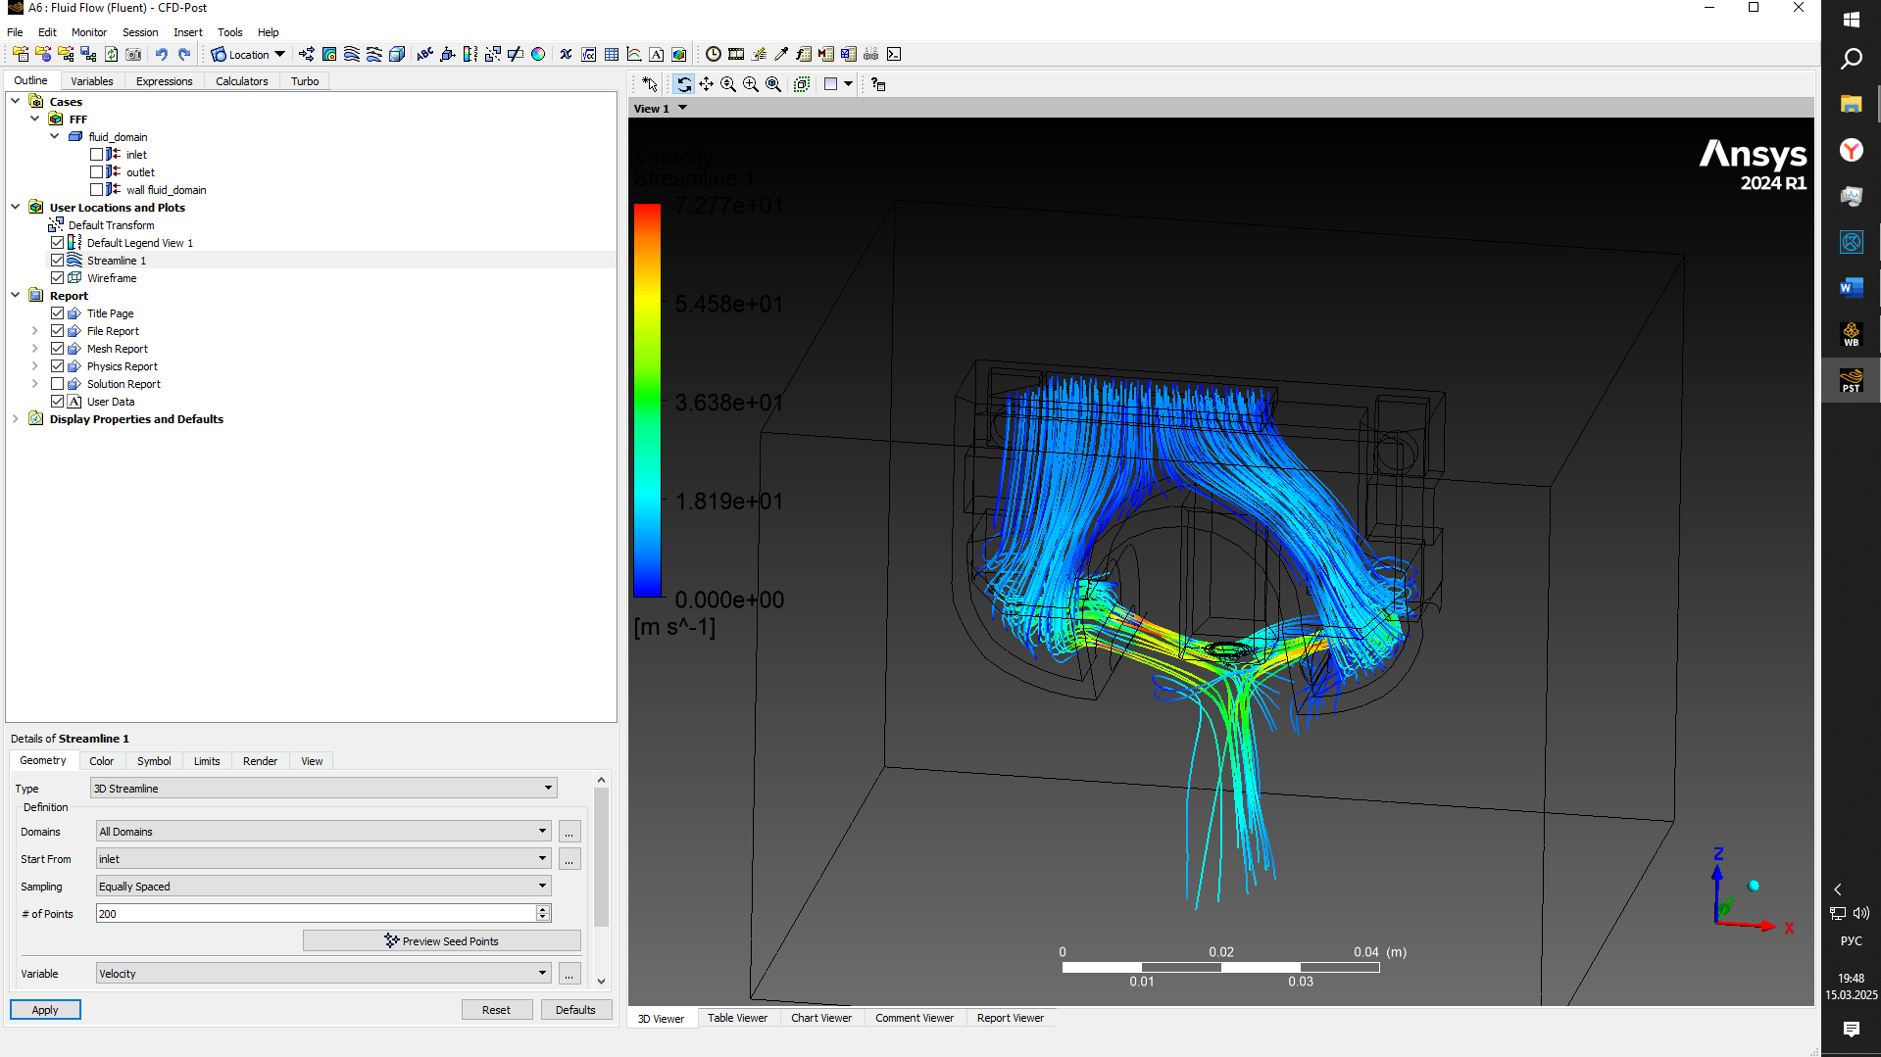1881x1057 pixels.
Task: Uncheck the Title Page report checkbox
Action: coord(57,313)
